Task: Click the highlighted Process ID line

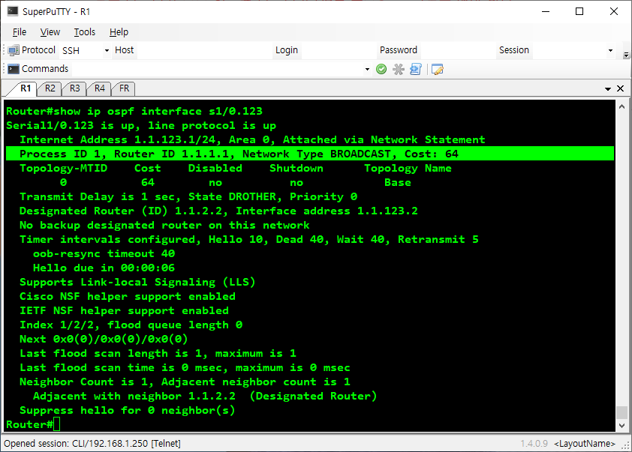Action: [310, 154]
